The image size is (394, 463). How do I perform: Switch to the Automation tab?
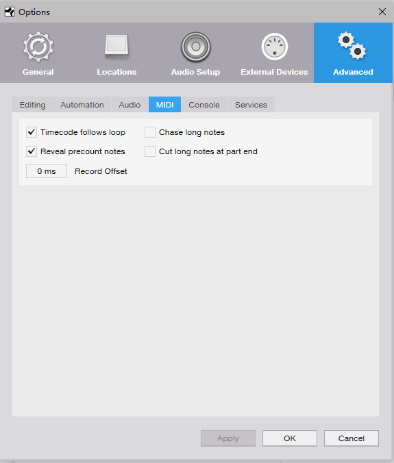click(82, 105)
